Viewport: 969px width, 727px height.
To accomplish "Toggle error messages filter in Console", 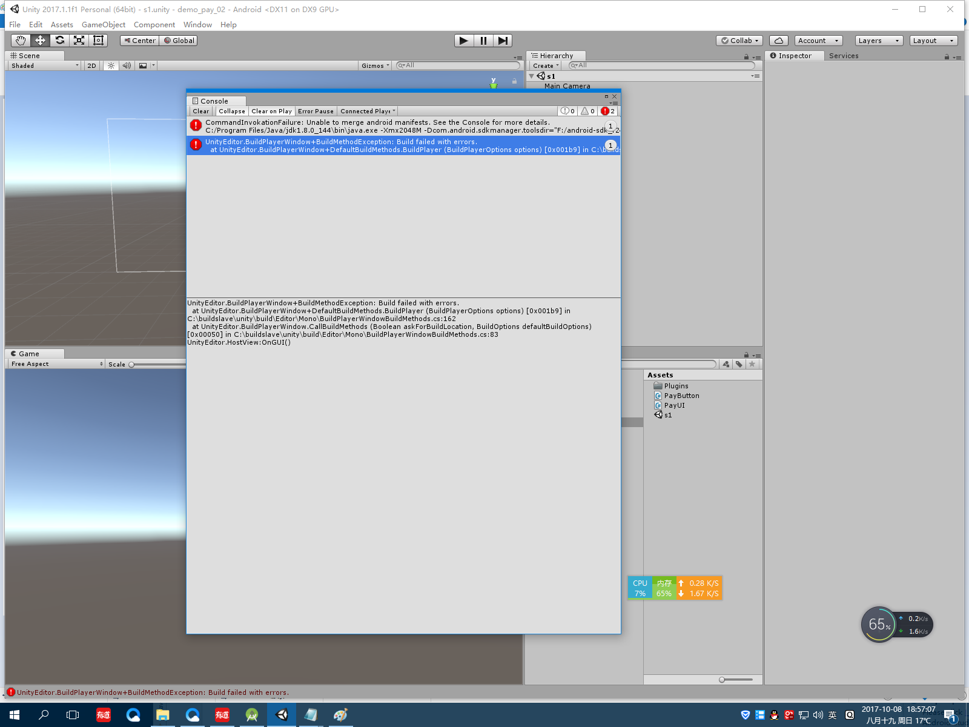I will (607, 111).
